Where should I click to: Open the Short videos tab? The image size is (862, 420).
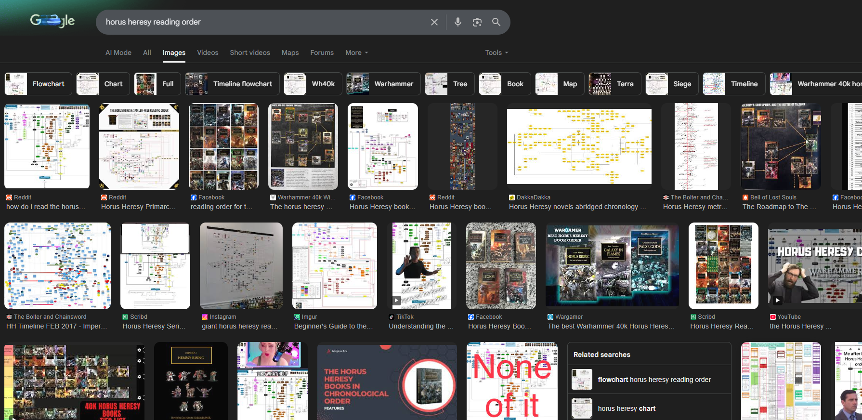tap(250, 52)
